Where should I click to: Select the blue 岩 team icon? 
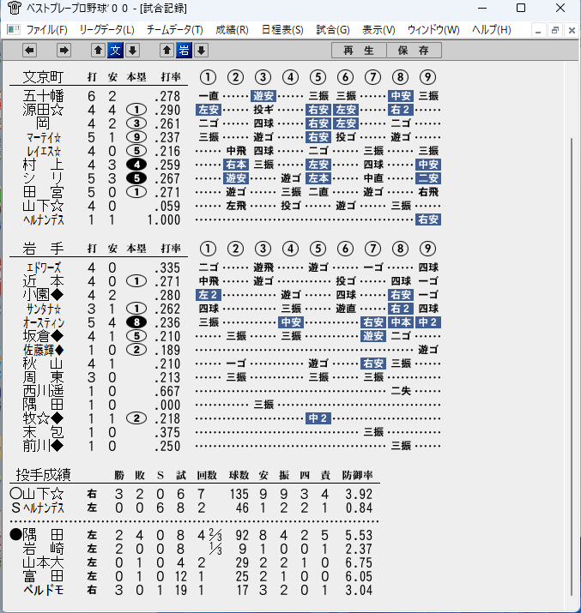click(184, 50)
